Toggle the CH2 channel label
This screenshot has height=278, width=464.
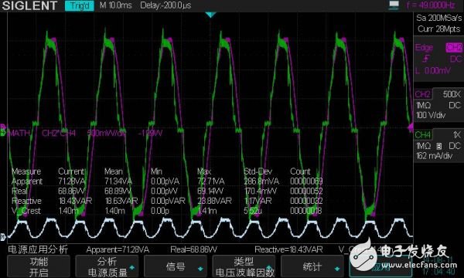pos(423,94)
